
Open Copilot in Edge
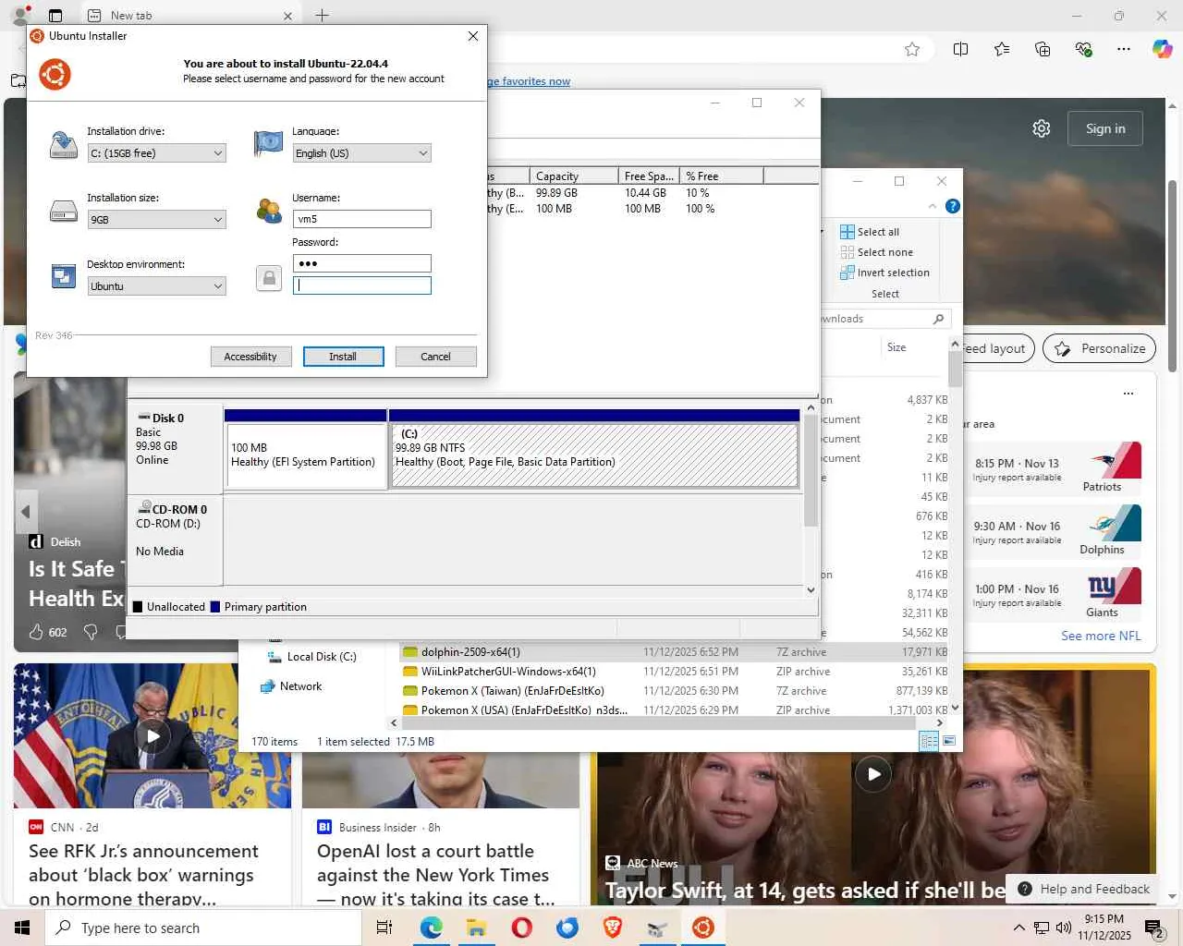point(1163,49)
